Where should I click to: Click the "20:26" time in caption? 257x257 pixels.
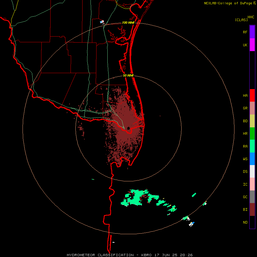click(x=186, y=255)
